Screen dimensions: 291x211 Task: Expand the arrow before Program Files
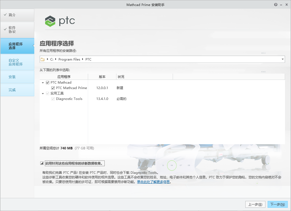tap(56, 59)
